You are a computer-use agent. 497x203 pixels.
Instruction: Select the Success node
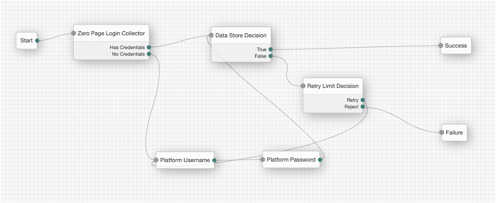coord(456,46)
